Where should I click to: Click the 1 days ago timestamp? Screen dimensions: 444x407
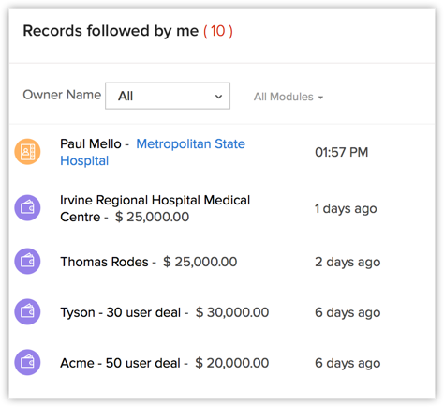click(x=346, y=208)
